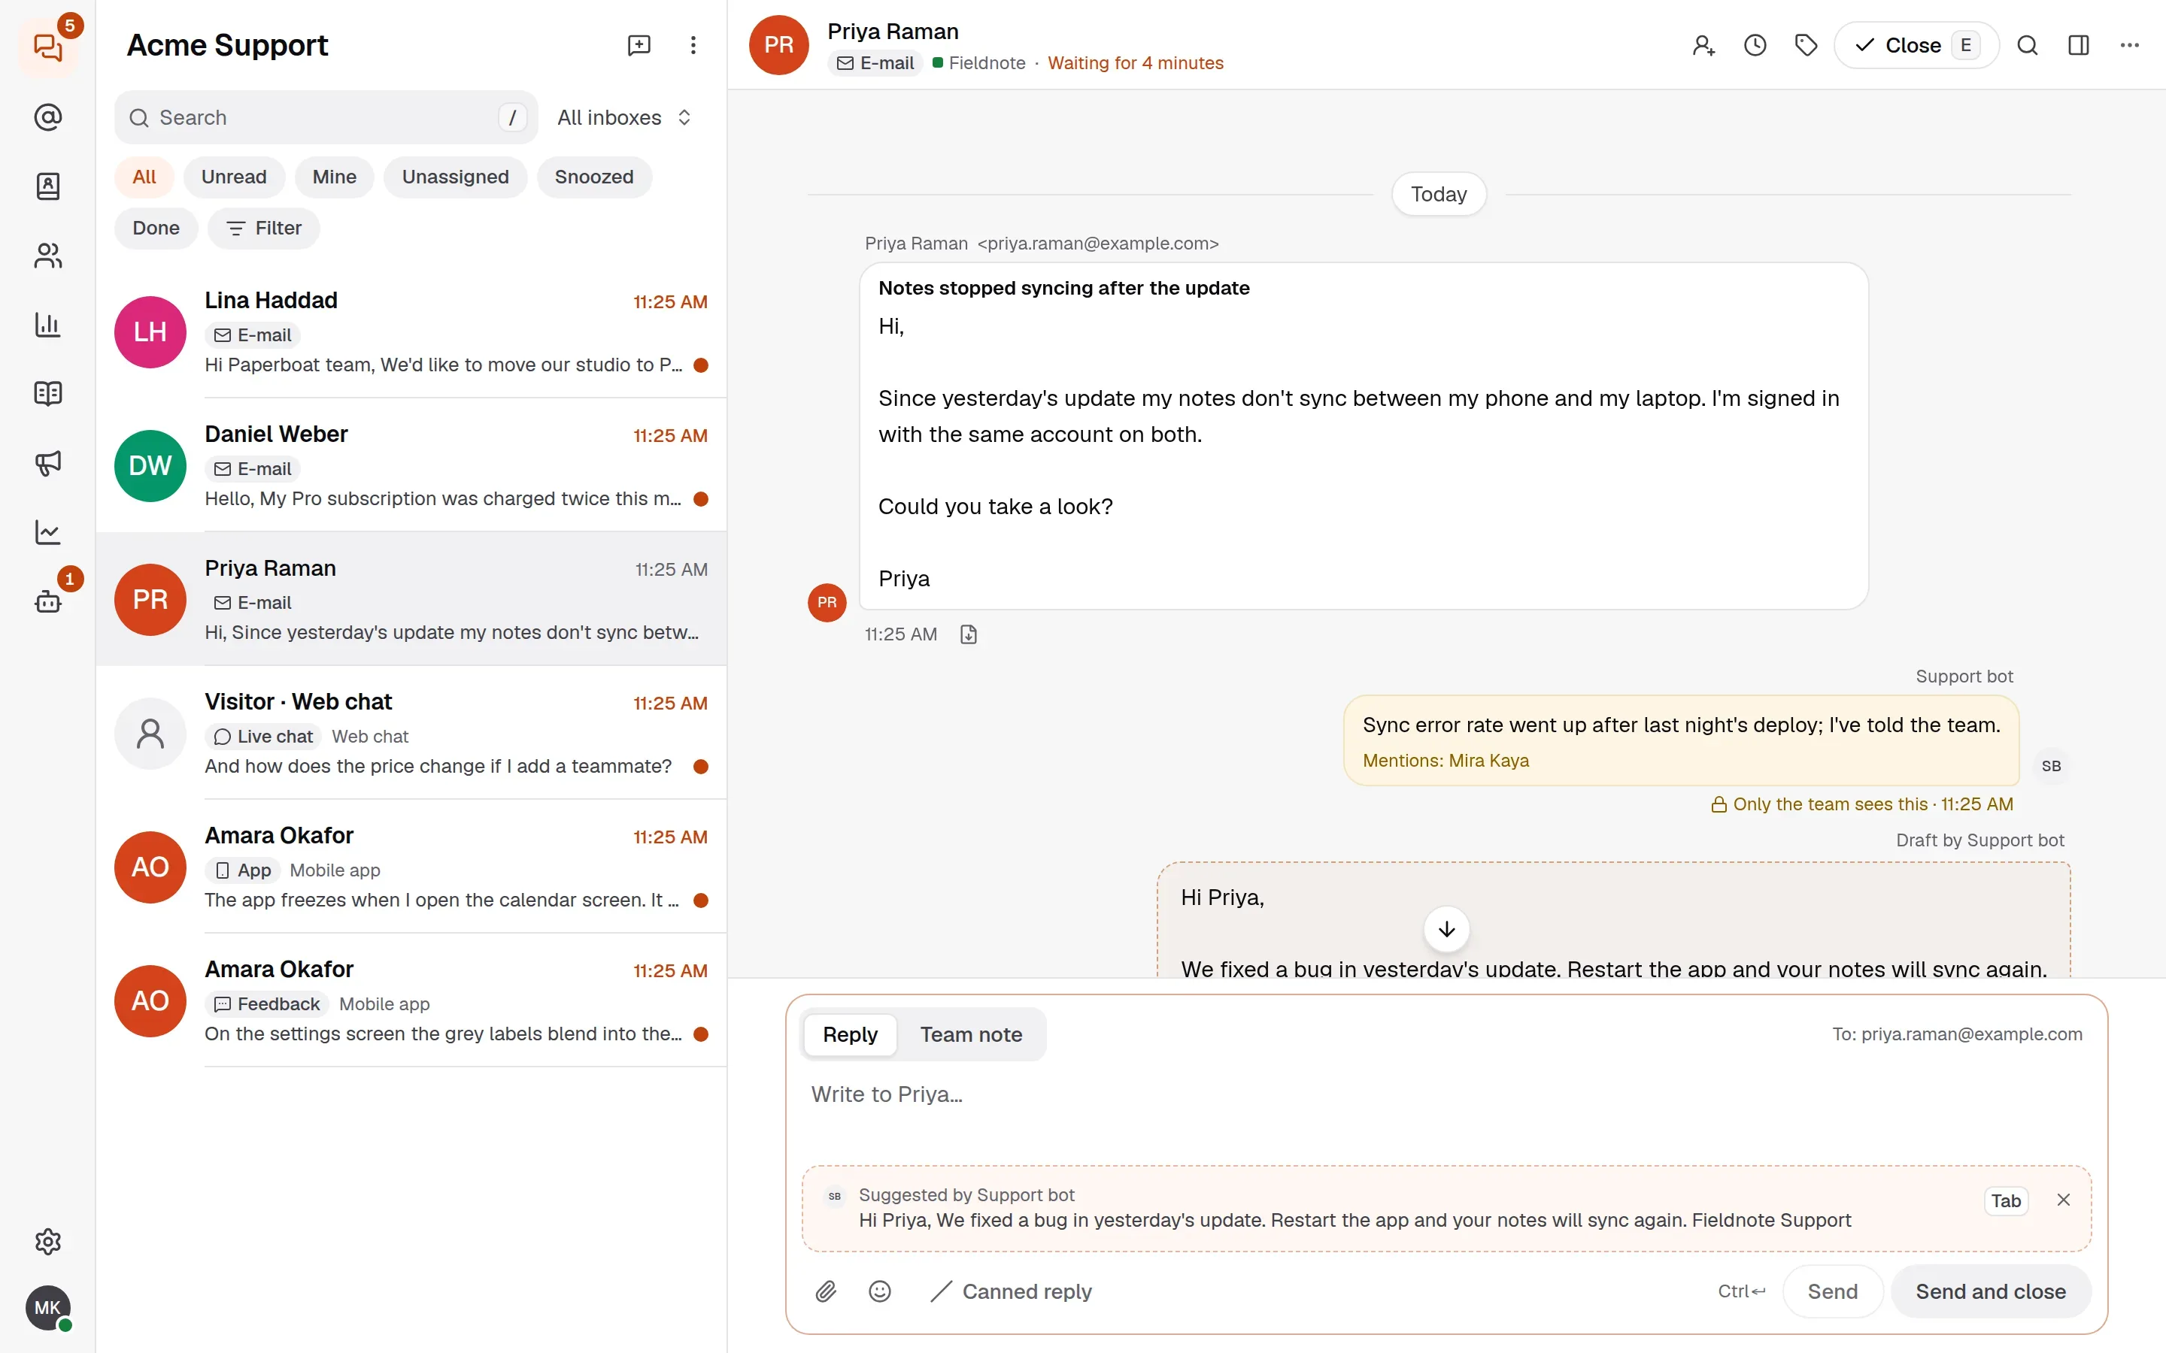This screenshot has height=1353, width=2166.
Task: Attach a file with the paperclip icon
Action: (826, 1291)
